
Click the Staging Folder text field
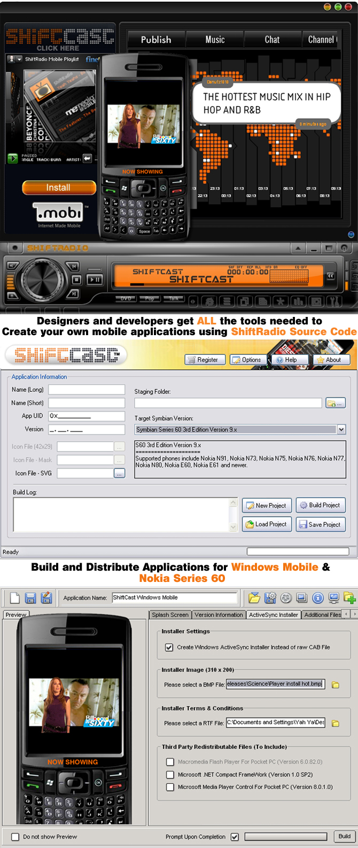click(228, 403)
